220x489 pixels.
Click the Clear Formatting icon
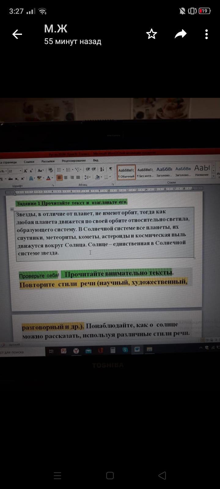pos(50,170)
